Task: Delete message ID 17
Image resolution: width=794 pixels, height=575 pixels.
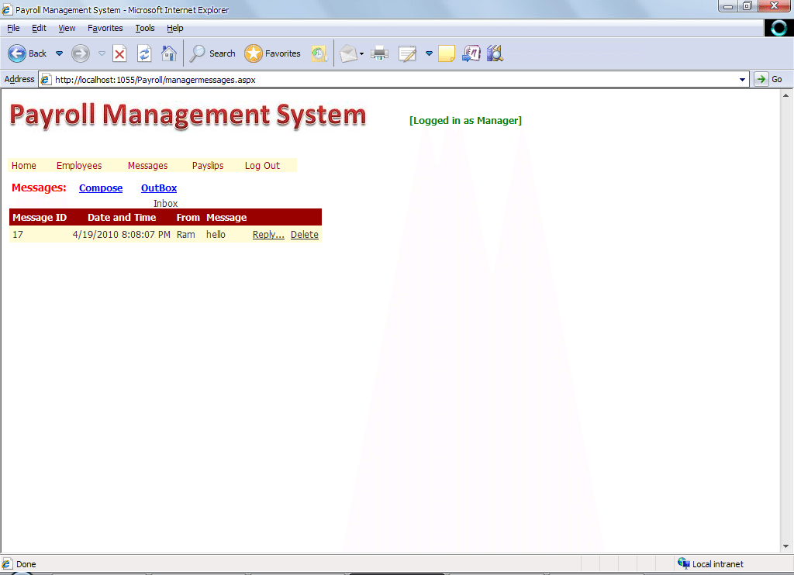Action: (305, 235)
